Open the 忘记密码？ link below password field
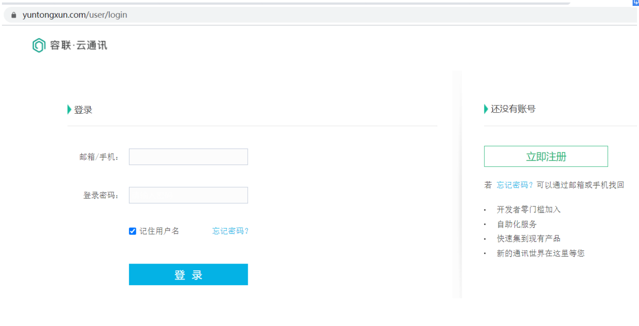Screen dimensions: 639x326 pos(231,231)
